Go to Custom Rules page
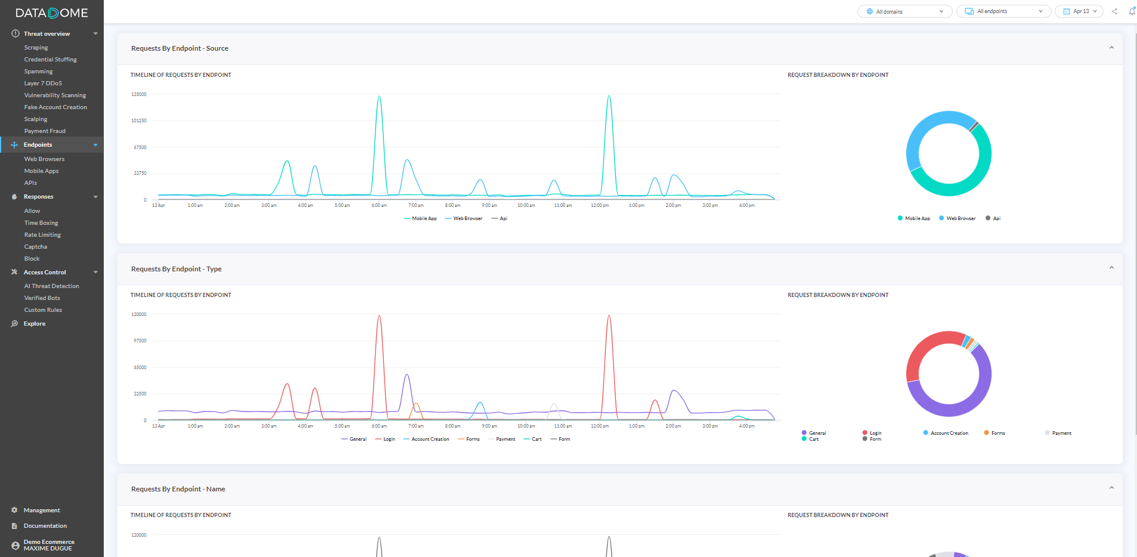1137x557 pixels. point(43,310)
